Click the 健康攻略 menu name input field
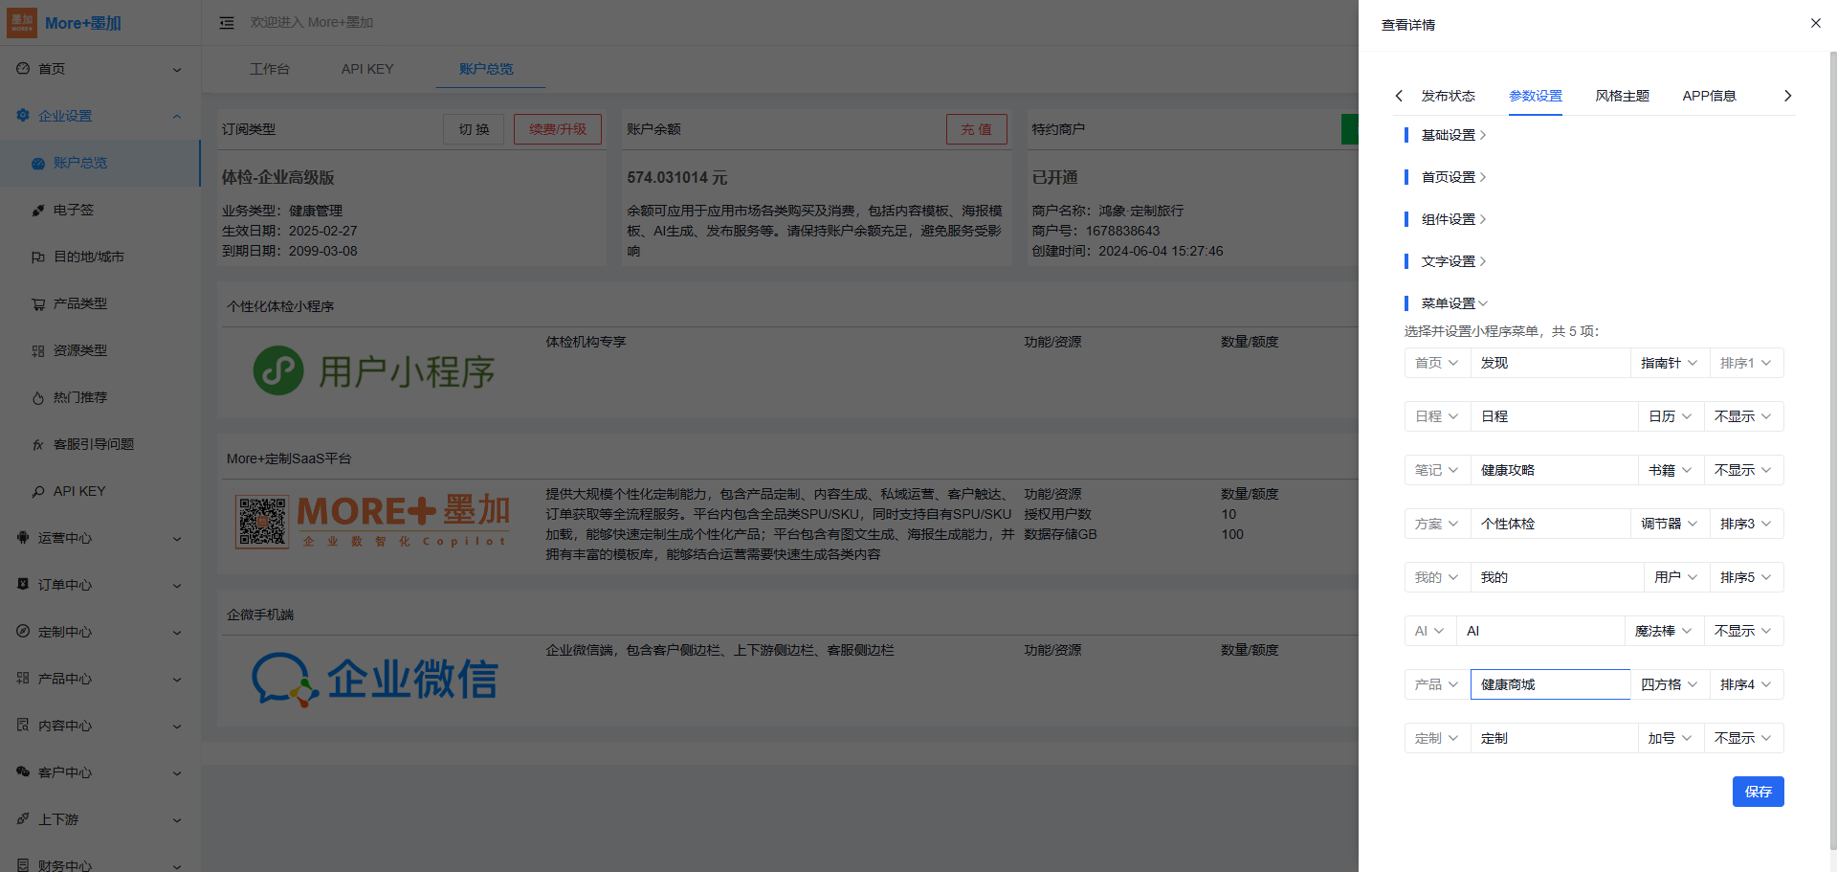This screenshot has height=872, width=1837. pyautogui.click(x=1554, y=470)
